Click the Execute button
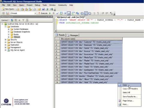The image size is (144, 108). click(x=43, y=13)
